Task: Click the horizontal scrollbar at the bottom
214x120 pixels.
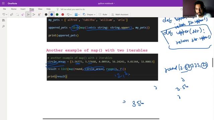Action: [x=101, y=119]
